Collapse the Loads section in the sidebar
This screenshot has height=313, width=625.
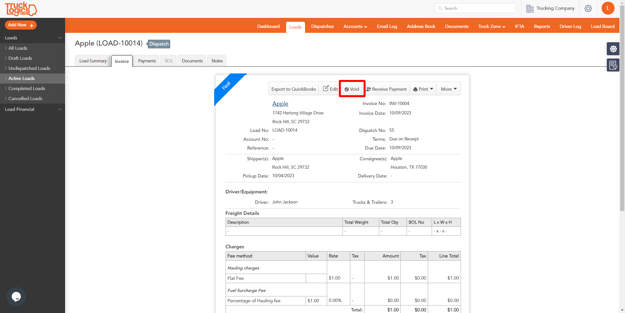(x=60, y=38)
